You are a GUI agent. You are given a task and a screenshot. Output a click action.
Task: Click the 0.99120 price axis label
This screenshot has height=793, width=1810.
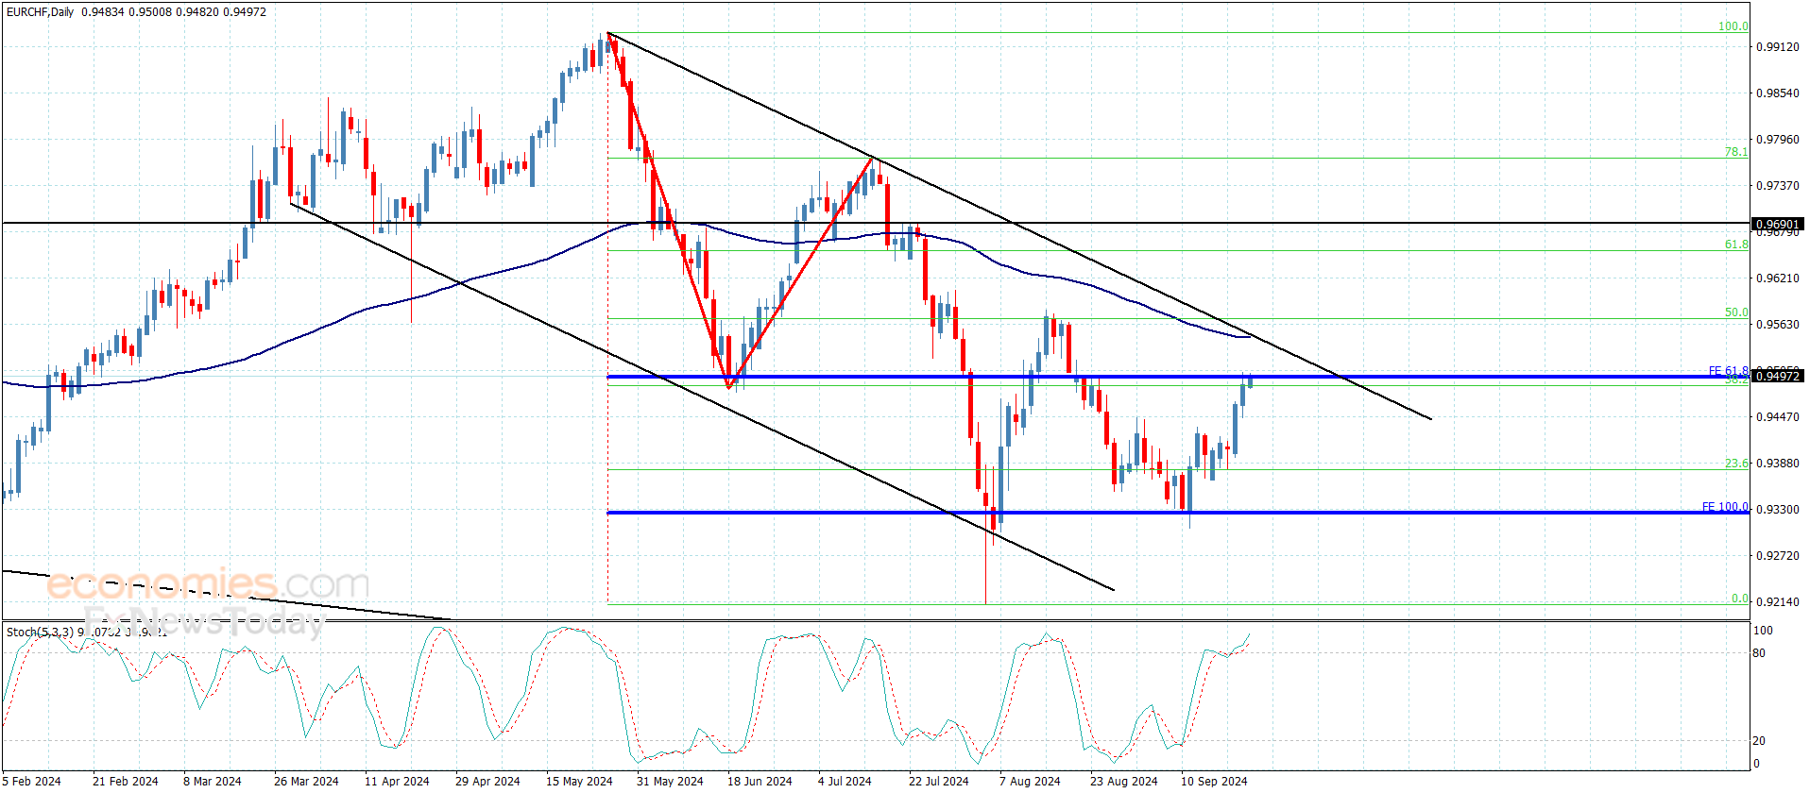click(x=1778, y=47)
